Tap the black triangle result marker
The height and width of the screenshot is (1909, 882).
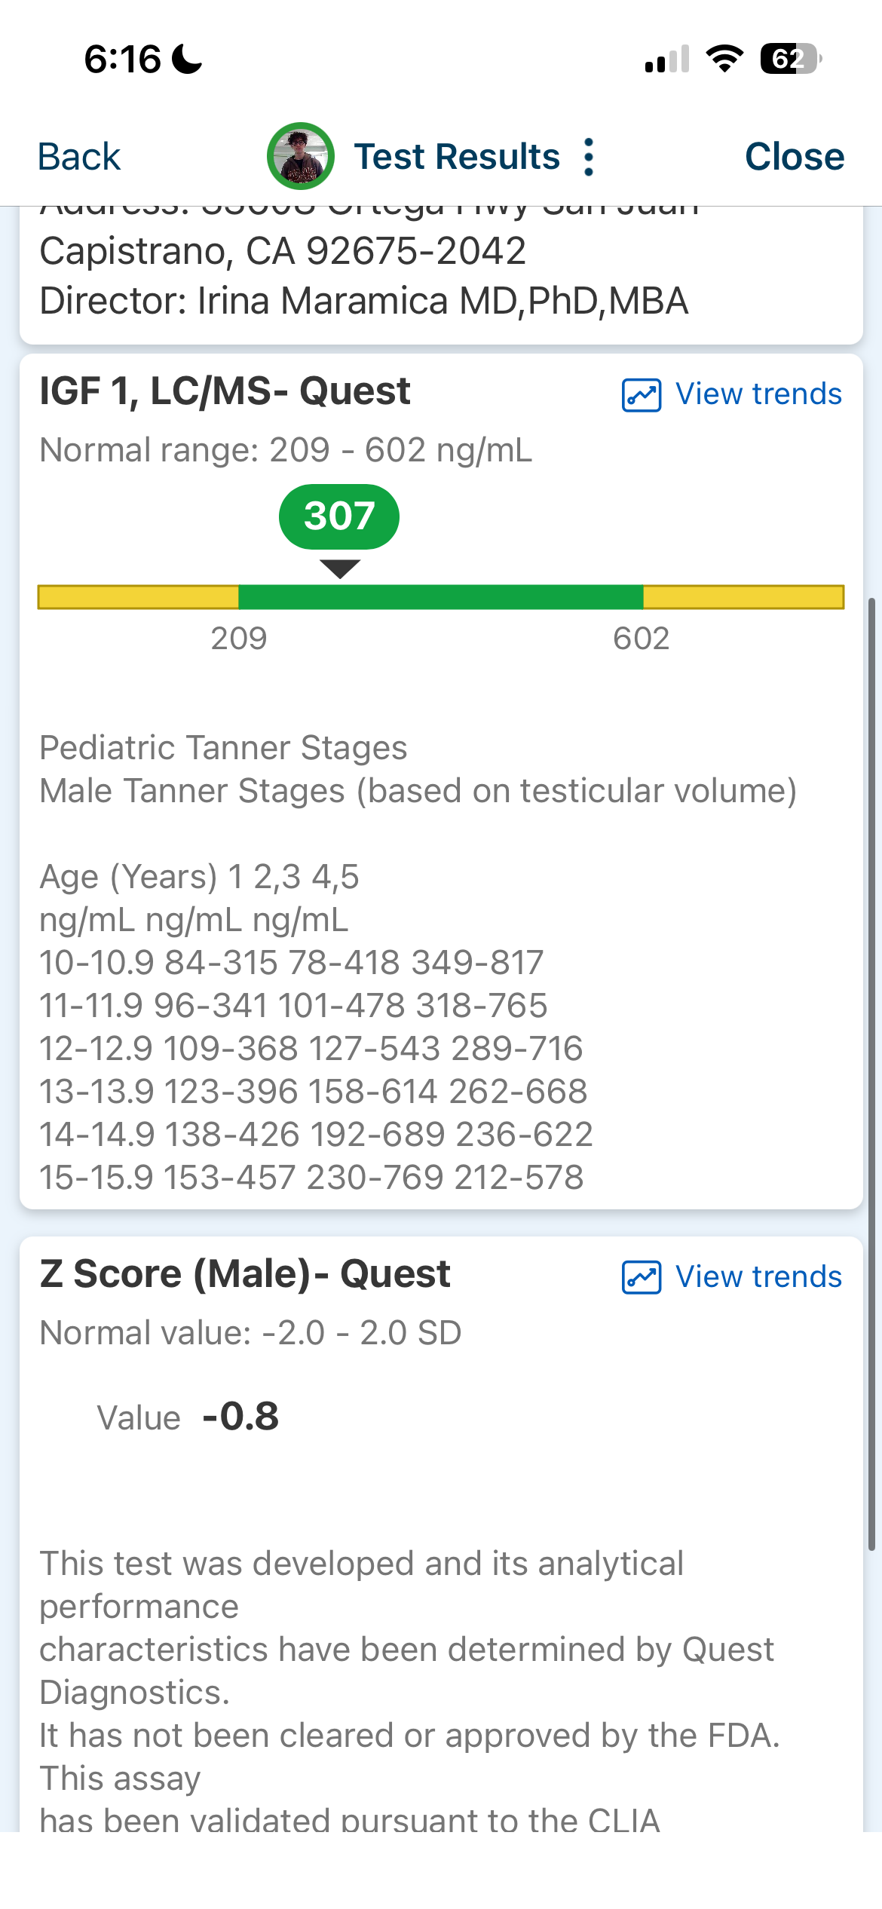tap(340, 568)
